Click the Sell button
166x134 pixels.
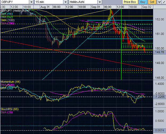(x=152, y=2)
